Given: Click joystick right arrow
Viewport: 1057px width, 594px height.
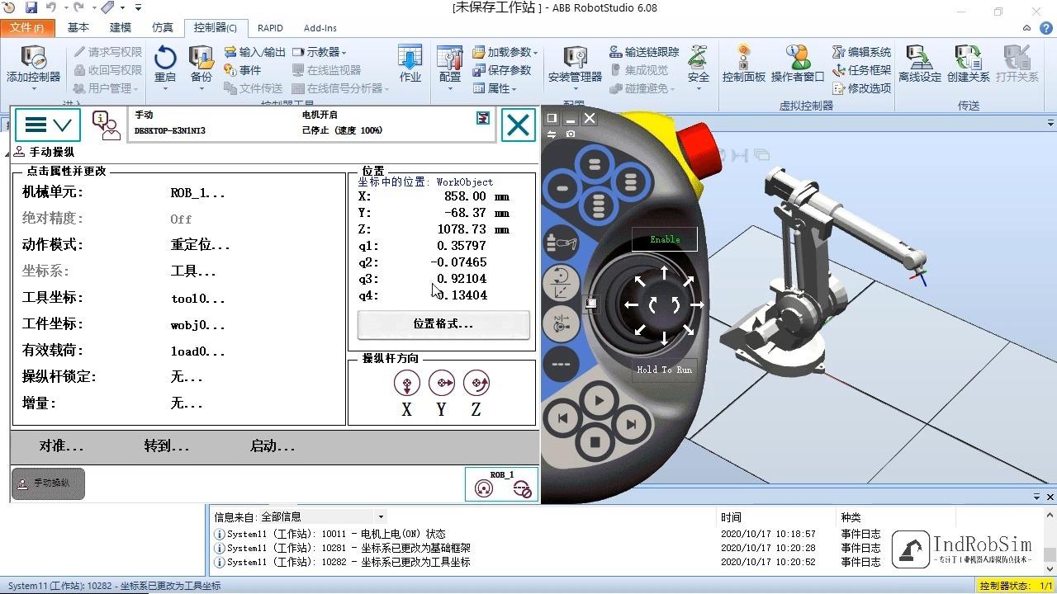Looking at the screenshot, I should click(x=696, y=304).
